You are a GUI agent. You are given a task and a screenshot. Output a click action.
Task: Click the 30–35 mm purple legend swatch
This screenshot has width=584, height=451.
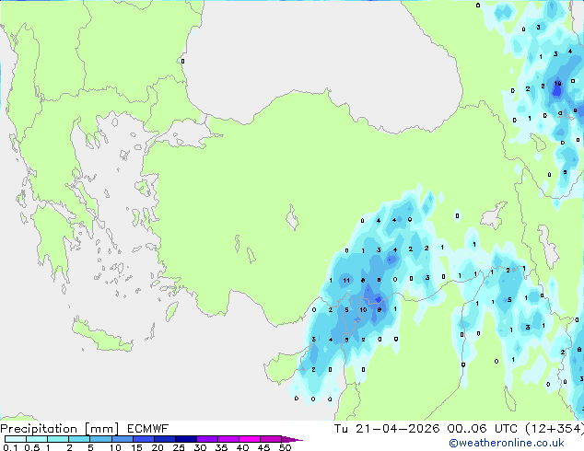(207, 439)
